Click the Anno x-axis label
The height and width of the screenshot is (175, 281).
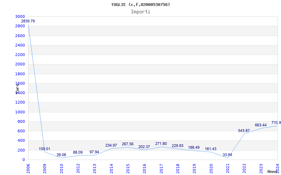(x=273, y=171)
